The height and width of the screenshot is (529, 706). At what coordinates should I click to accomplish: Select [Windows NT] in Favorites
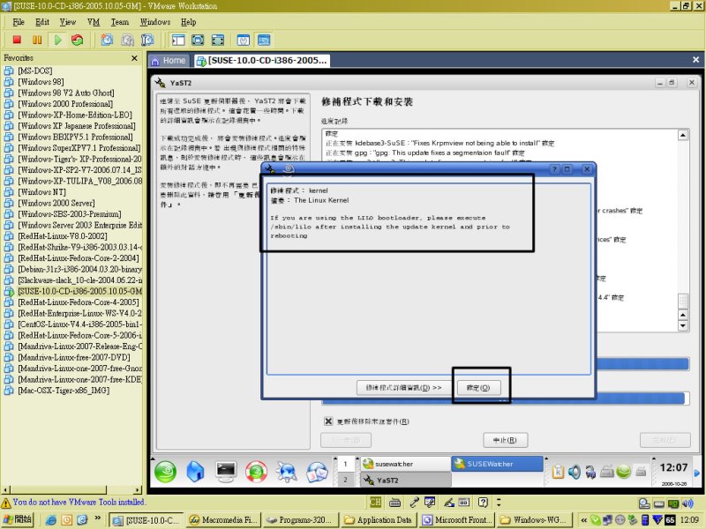tap(41, 192)
